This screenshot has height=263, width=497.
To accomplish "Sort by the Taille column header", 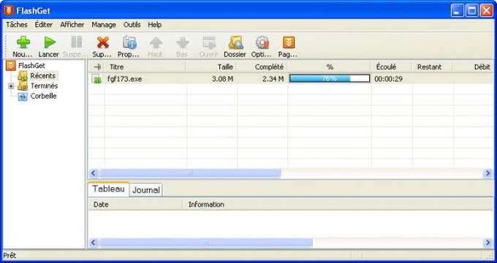I will click(x=211, y=67).
